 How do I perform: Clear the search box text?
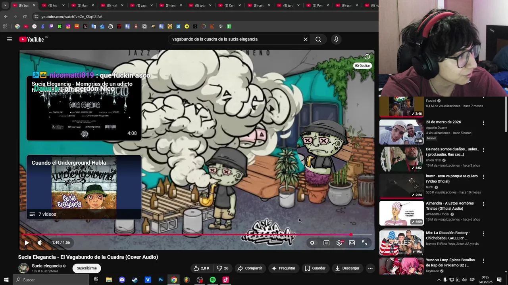[306, 39]
